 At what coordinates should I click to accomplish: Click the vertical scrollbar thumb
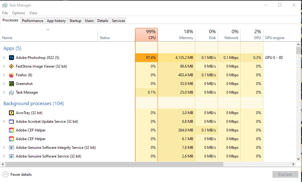[298, 50]
